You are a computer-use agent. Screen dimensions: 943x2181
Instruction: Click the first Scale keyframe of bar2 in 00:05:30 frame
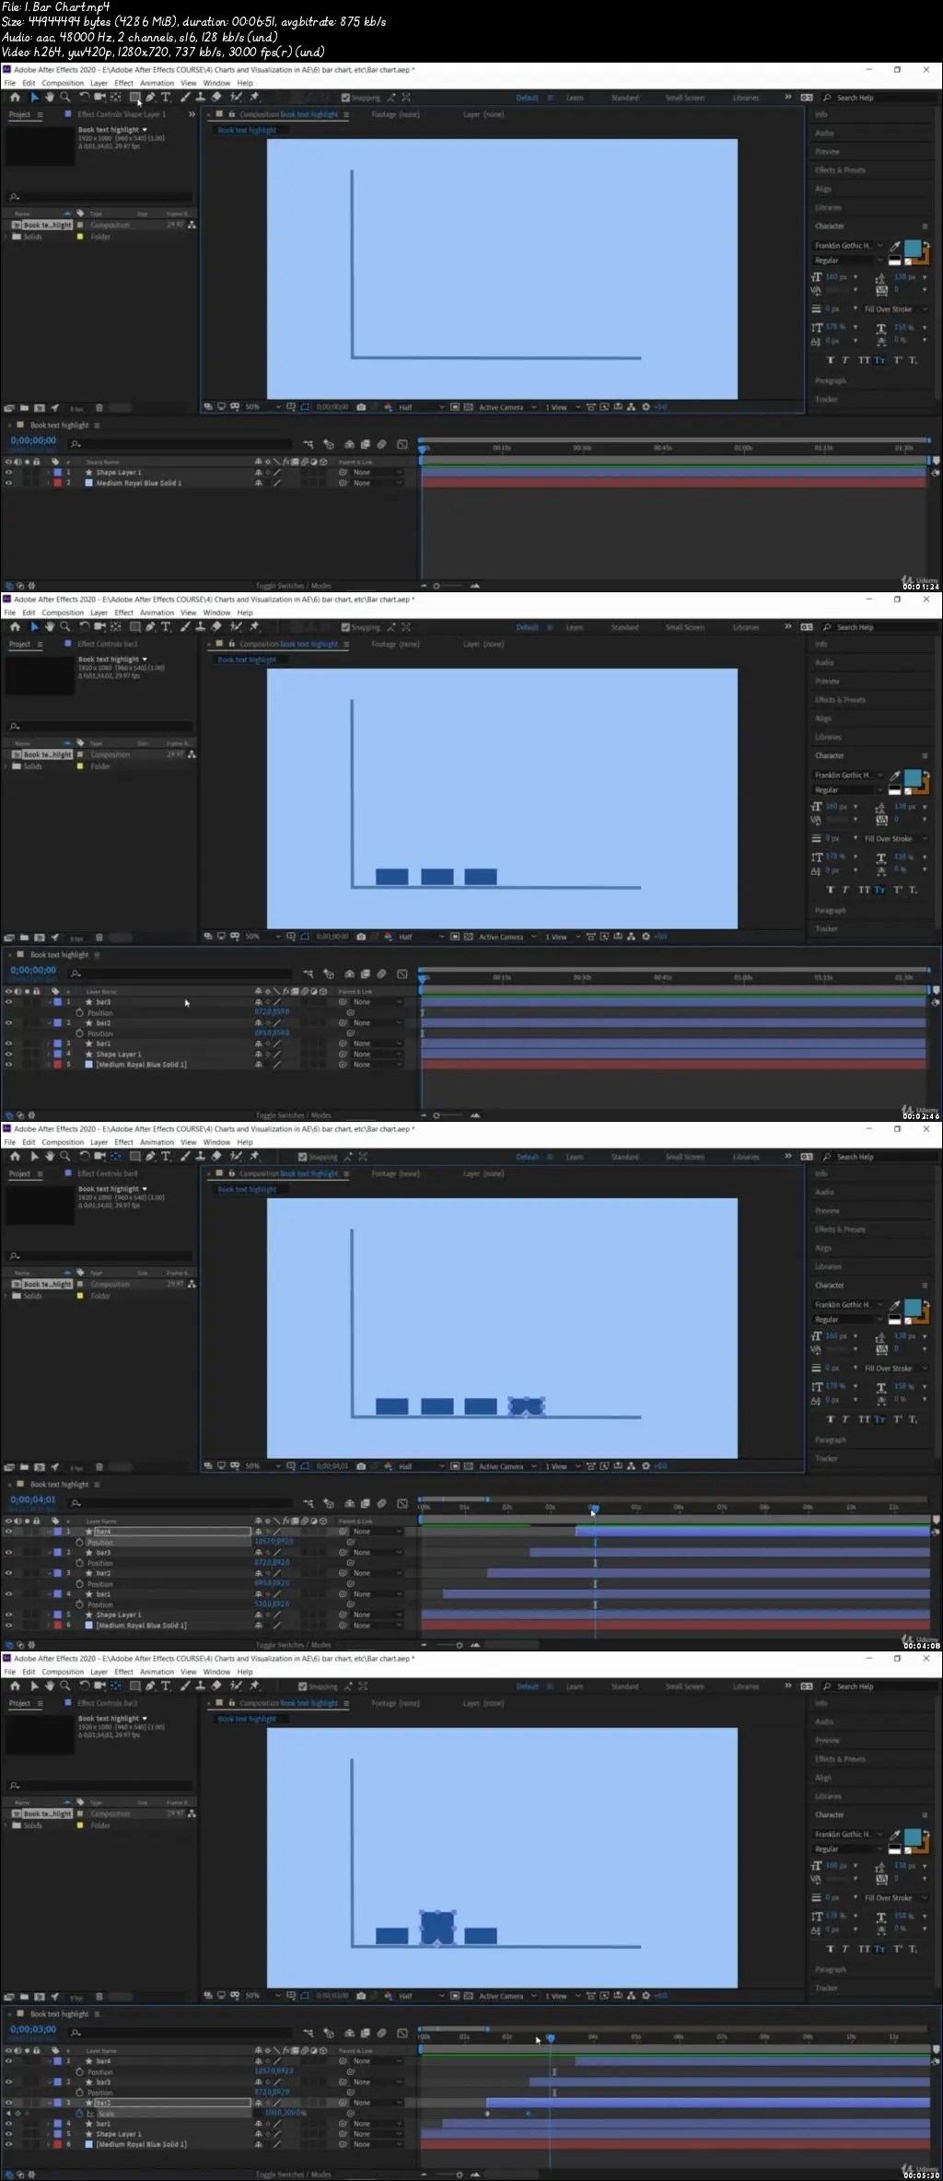tap(487, 2114)
